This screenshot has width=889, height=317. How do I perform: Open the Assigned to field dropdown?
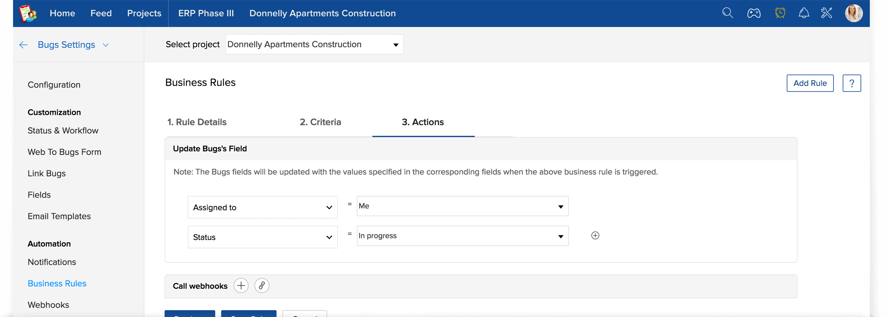click(x=262, y=207)
